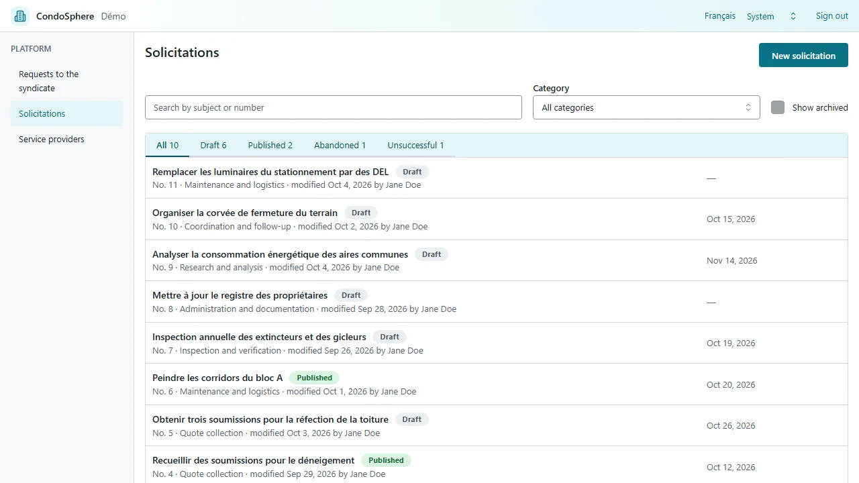
Task: Open the System theme dropdown
Action: click(x=772, y=16)
